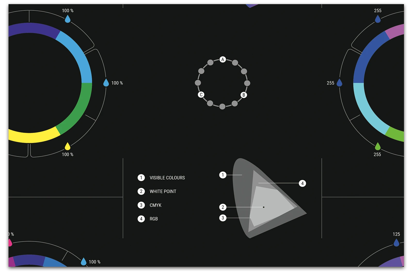Click the yellow droplet icon above the lower 100 % label
This screenshot has height=274, width=413.
click(x=67, y=147)
